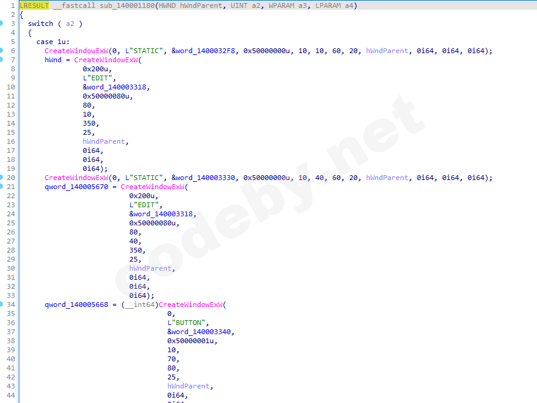Jump to &word_140003340 reference

(x=199, y=332)
